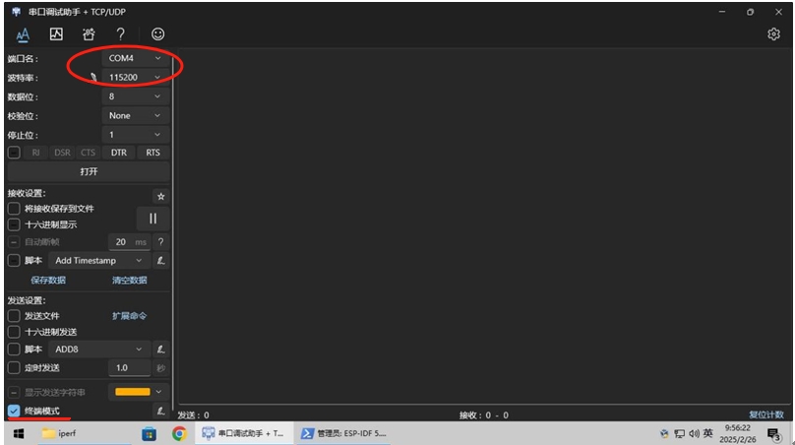795x445 pixels.
Task: Click the 发送 : 0 counter text
Action: [x=193, y=415]
